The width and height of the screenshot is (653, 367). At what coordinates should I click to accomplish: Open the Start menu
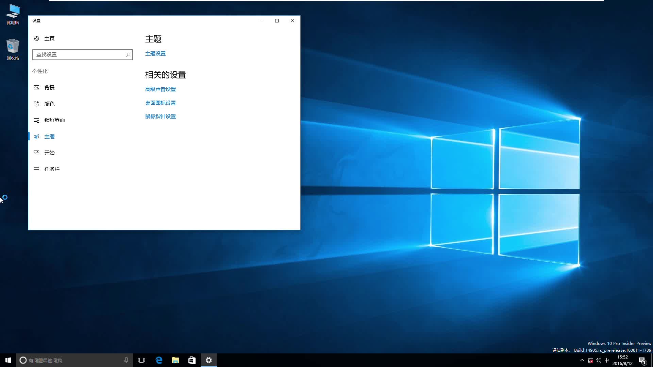click(7, 360)
